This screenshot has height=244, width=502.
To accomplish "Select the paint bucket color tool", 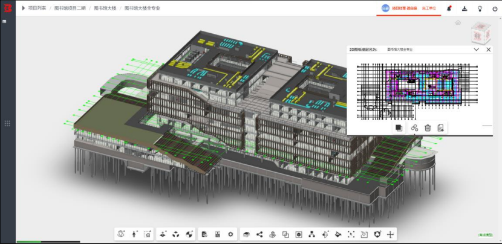I will (x=338, y=234).
